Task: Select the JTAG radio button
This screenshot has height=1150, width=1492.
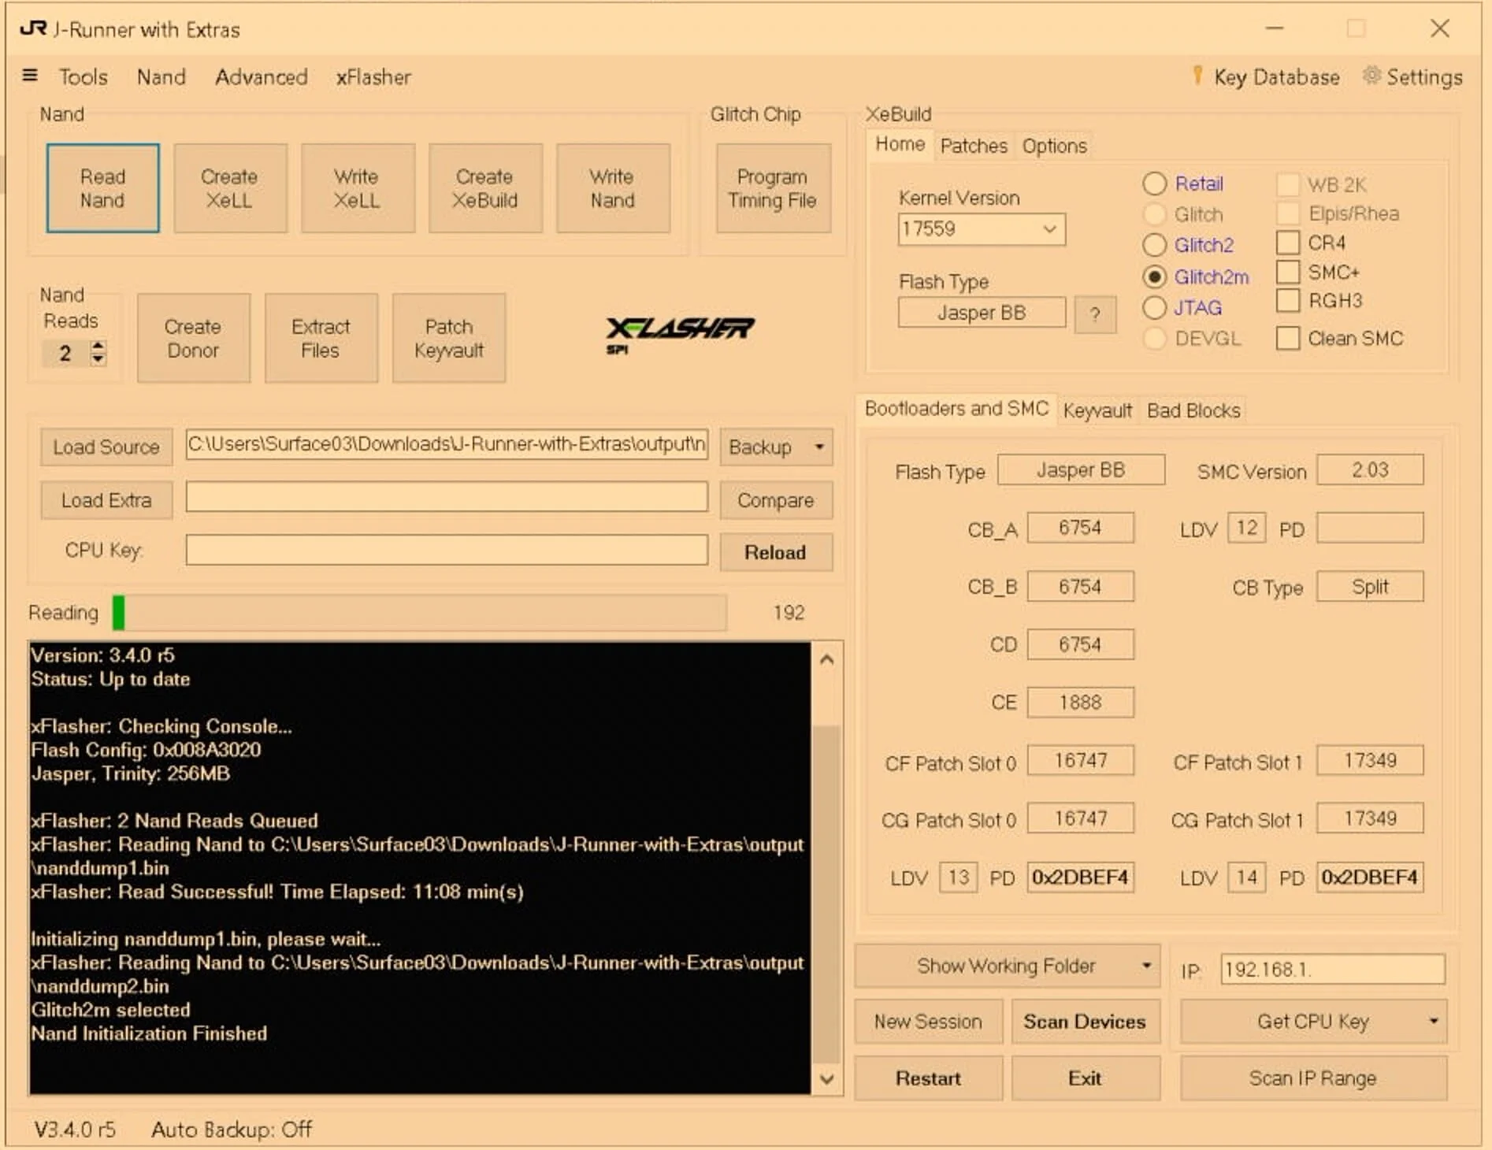Action: pos(1154,307)
